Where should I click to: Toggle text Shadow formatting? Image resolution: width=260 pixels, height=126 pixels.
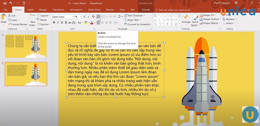pos(66,22)
